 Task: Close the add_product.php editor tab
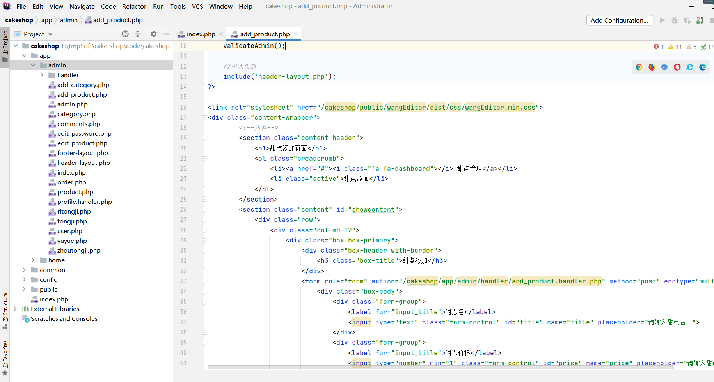[295, 34]
